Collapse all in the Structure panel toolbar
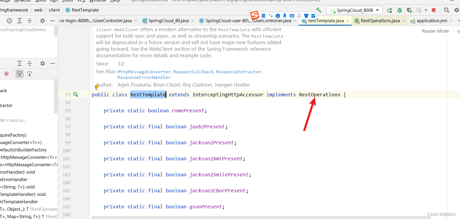Image resolution: width=460 pixels, height=219 pixels. (30, 63)
